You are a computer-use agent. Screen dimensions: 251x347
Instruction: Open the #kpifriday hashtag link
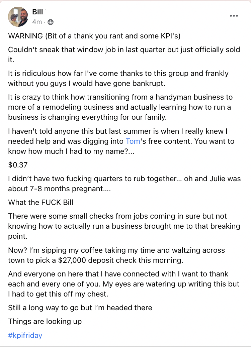[x=25, y=335]
